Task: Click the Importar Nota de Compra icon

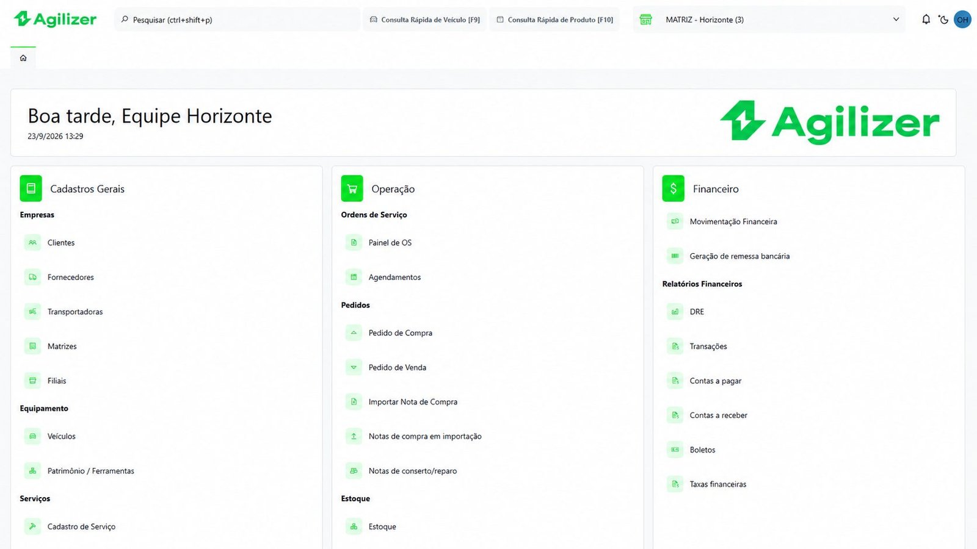Action: click(x=354, y=402)
